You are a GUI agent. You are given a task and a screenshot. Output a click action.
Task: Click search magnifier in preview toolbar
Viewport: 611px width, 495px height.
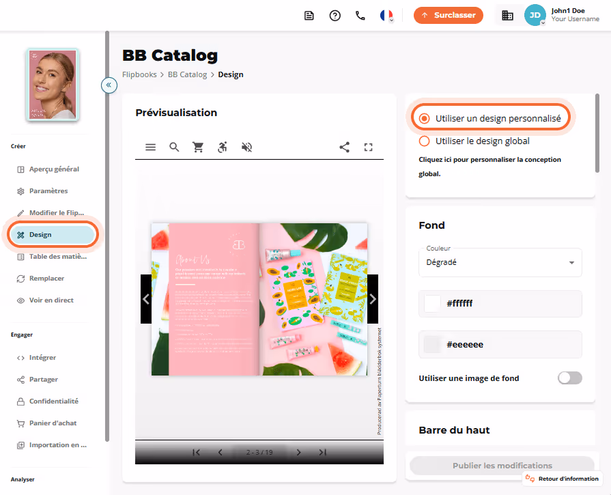[x=174, y=147]
